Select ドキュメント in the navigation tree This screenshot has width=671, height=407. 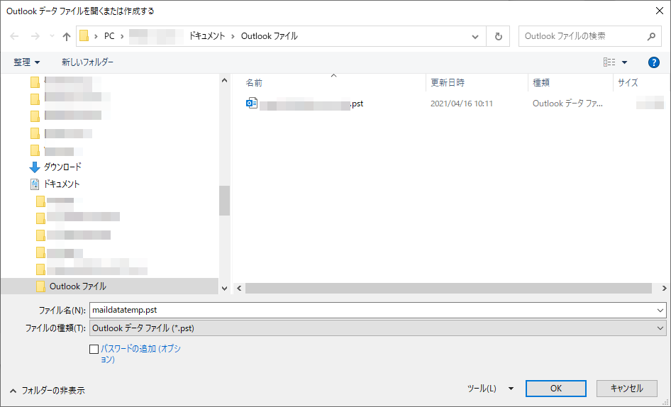coord(62,184)
